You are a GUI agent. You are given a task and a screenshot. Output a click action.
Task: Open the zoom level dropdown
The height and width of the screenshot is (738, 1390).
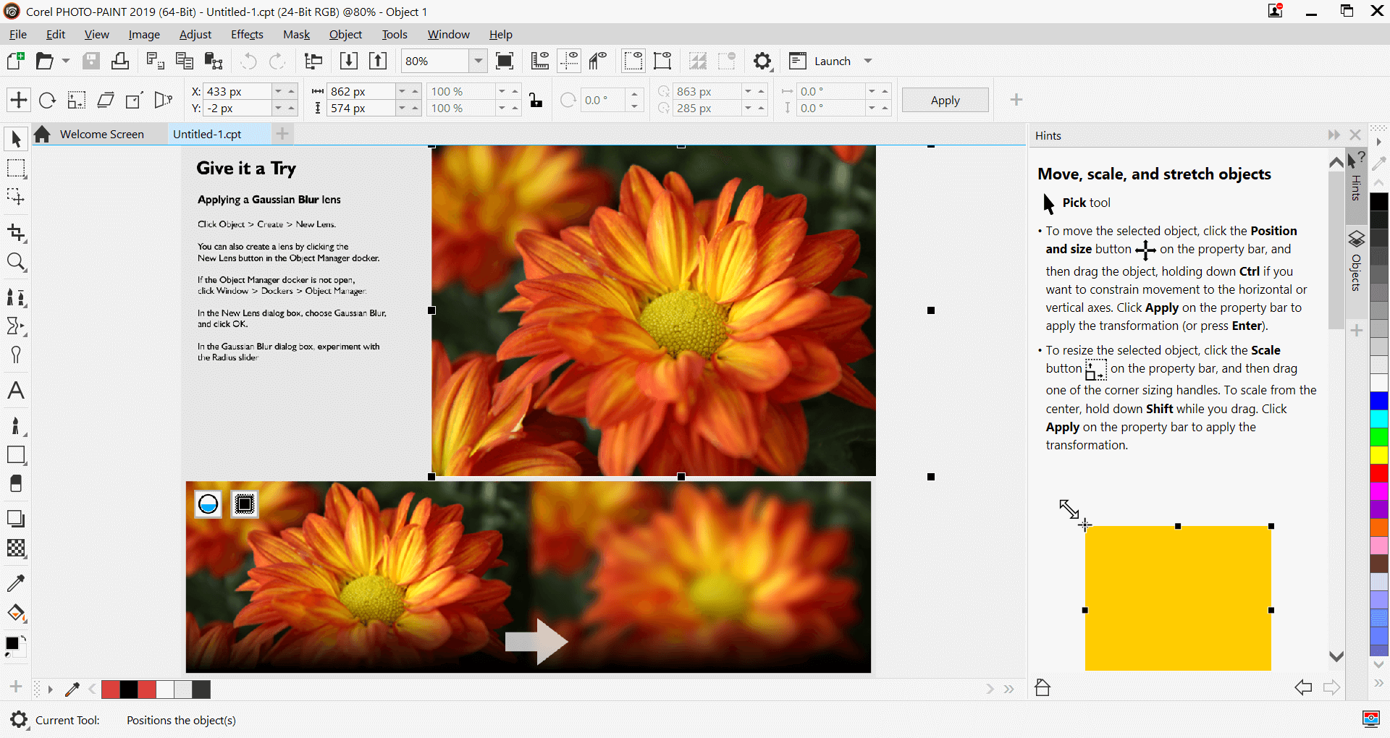tap(478, 61)
